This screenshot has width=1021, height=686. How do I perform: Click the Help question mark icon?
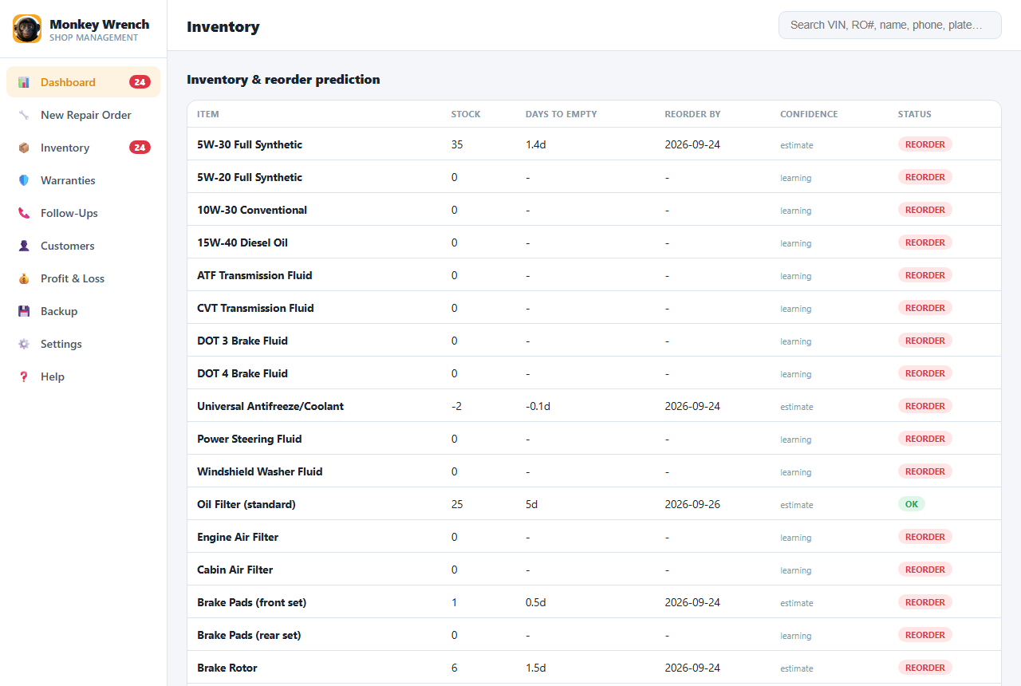click(24, 377)
